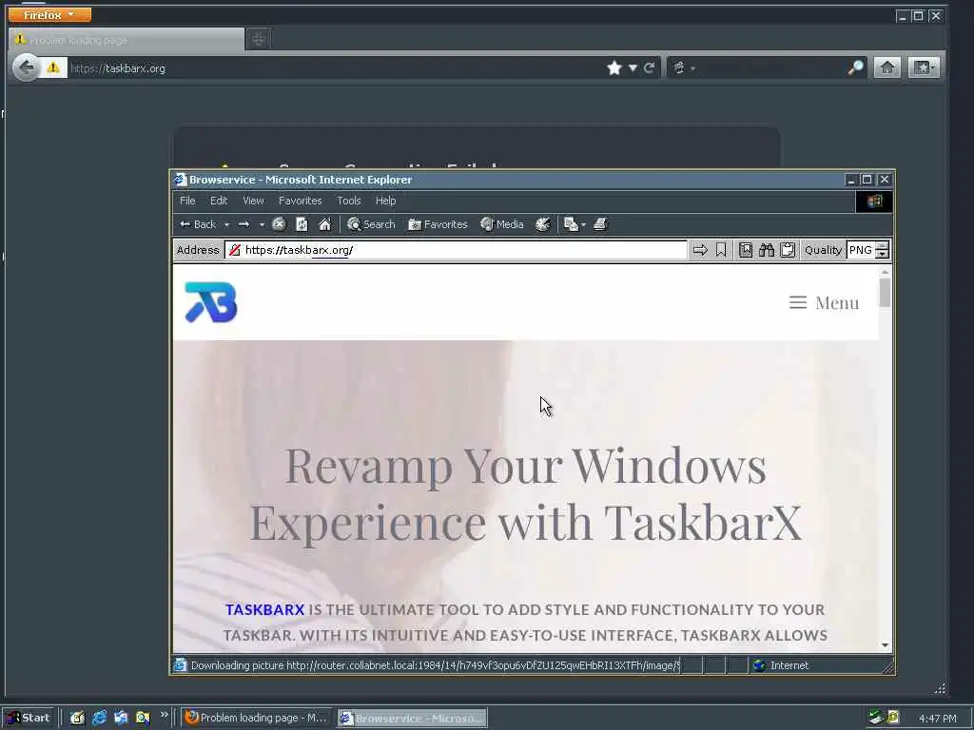
Task: Open Help menu in Internet Explorer
Action: pyautogui.click(x=386, y=201)
